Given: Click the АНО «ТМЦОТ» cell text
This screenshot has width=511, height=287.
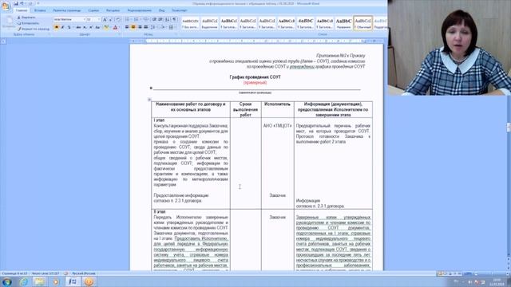Looking at the screenshot, I should (x=277, y=126).
